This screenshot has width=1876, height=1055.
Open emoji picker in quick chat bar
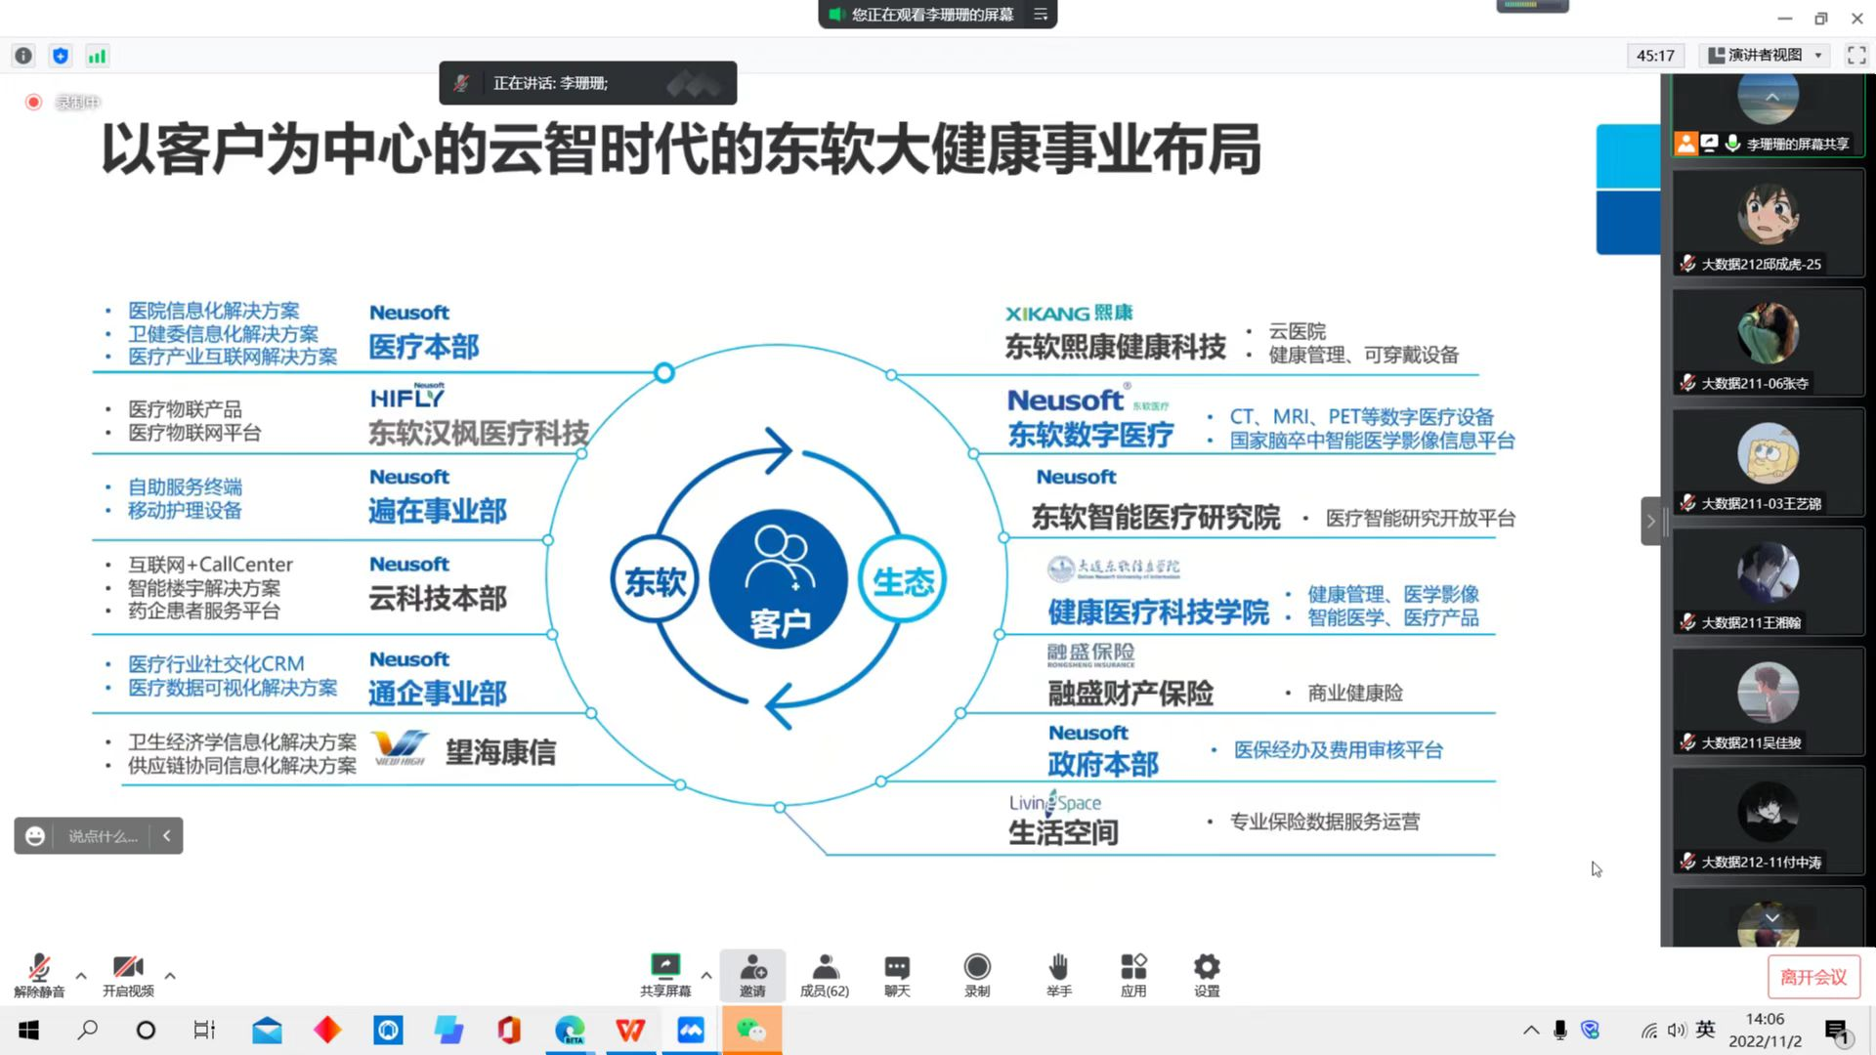coord(35,836)
